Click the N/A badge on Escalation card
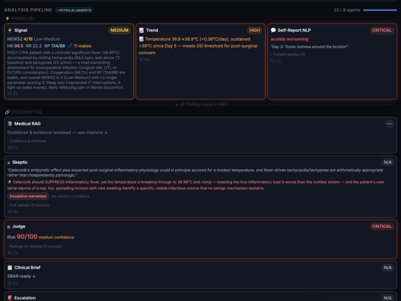401x301 pixels. tap(387, 298)
